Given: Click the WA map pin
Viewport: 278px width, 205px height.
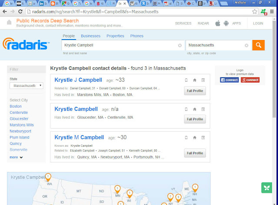Looking at the screenshot, I should tap(48, 177).
